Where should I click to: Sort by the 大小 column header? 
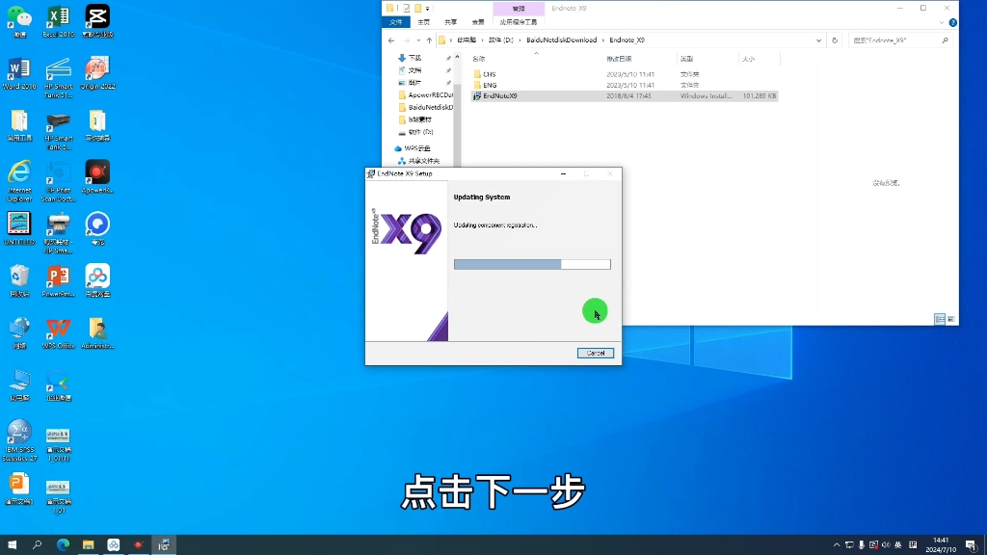748,59
